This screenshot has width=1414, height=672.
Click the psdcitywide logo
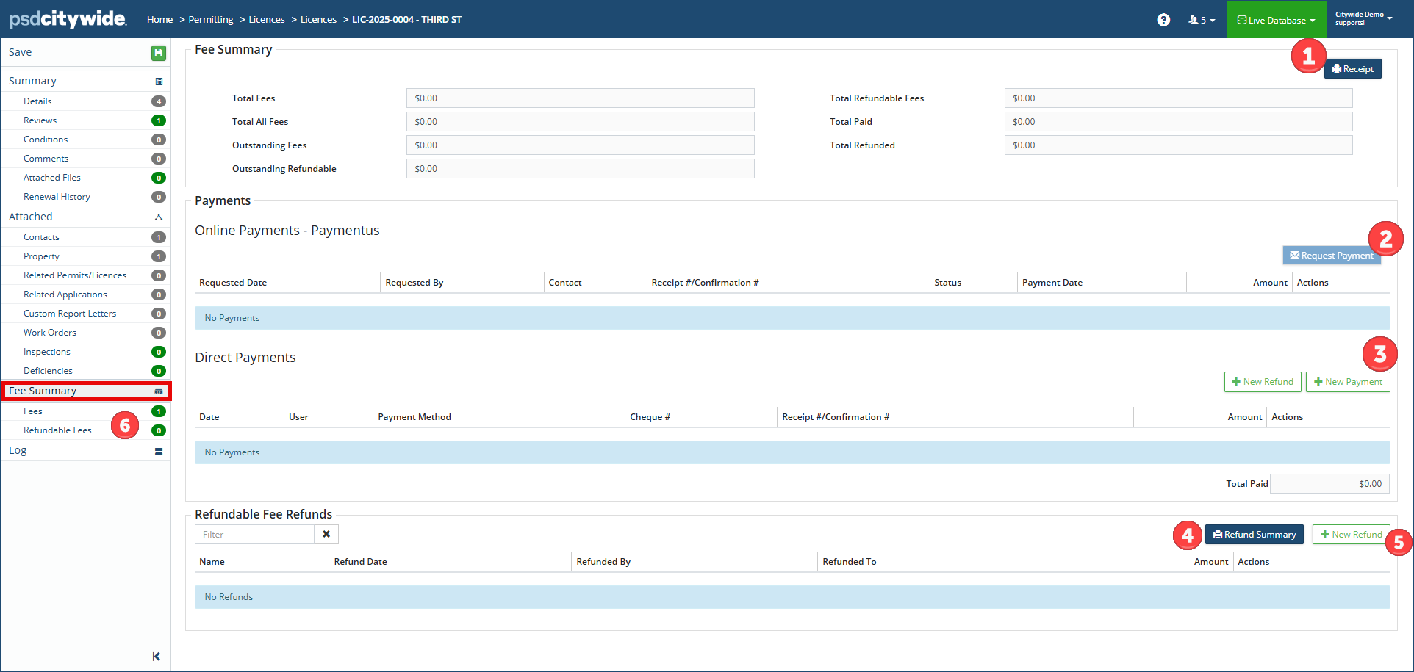[x=68, y=19]
